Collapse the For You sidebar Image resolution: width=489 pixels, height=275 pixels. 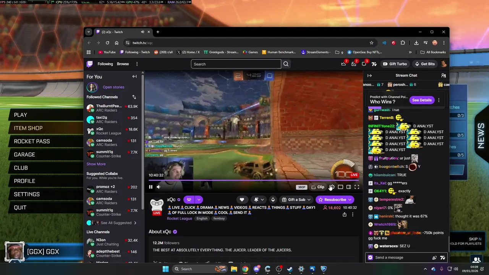(x=134, y=76)
